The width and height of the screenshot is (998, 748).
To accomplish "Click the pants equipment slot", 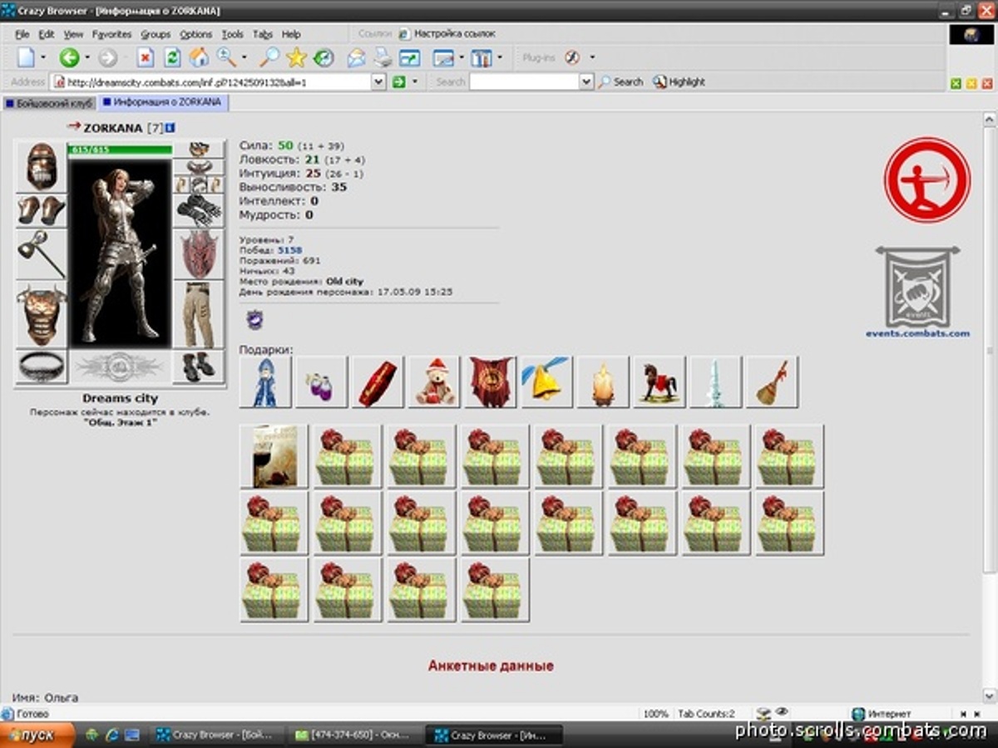I will click(199, 315).
